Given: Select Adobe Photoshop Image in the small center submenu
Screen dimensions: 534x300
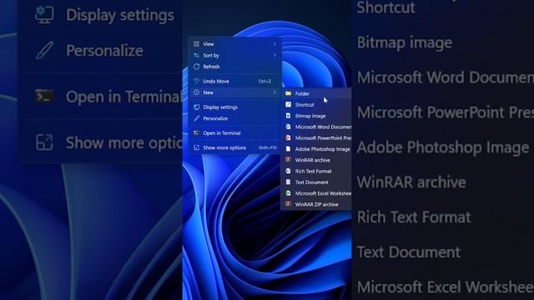Looking at the screenshot, I should click(x=317, y=149).
